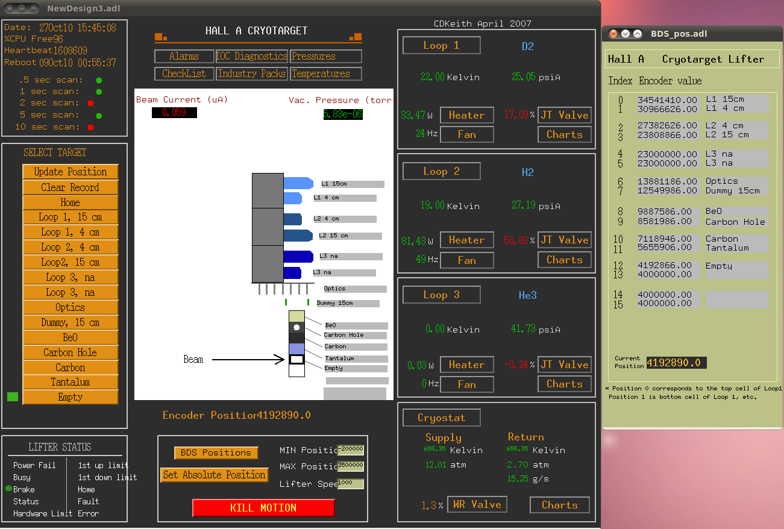The width and height of the screenshot is (784, 529).
Task: Open the Temperatures menu
Action: pos(326,74)
